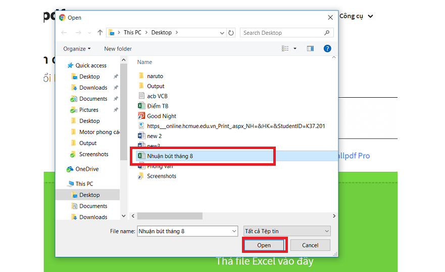
Task: Close the Open dialog
Action: 330,18
